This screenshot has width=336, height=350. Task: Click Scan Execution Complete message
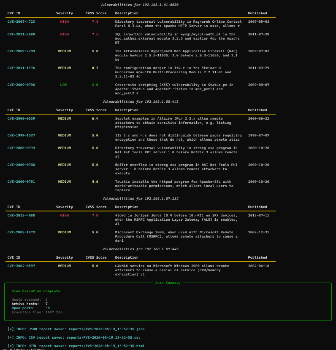point(36,291)
